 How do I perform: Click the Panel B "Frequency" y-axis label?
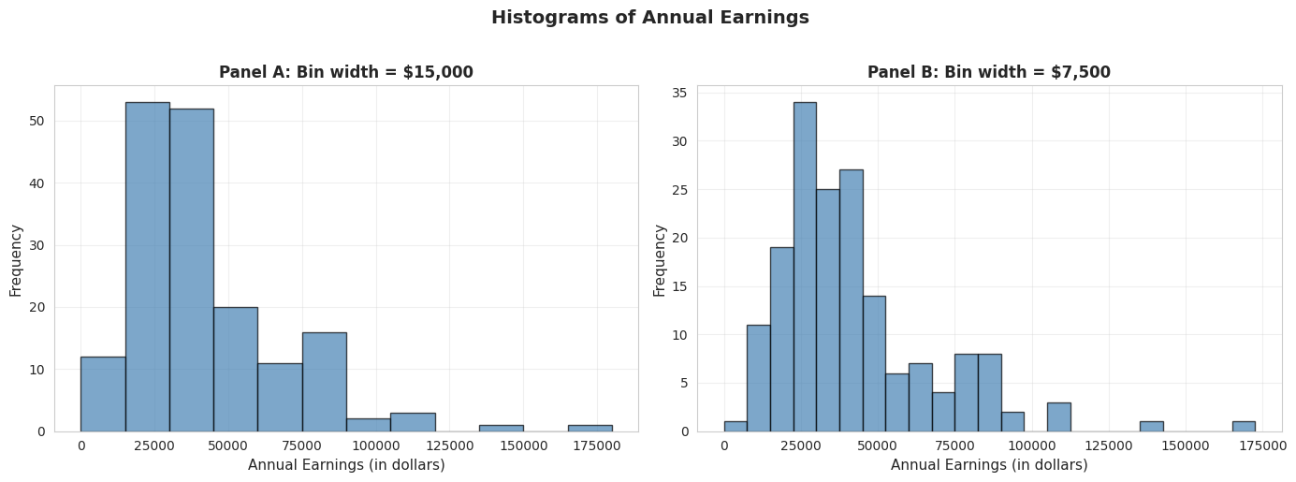click(x=660, y=260)
